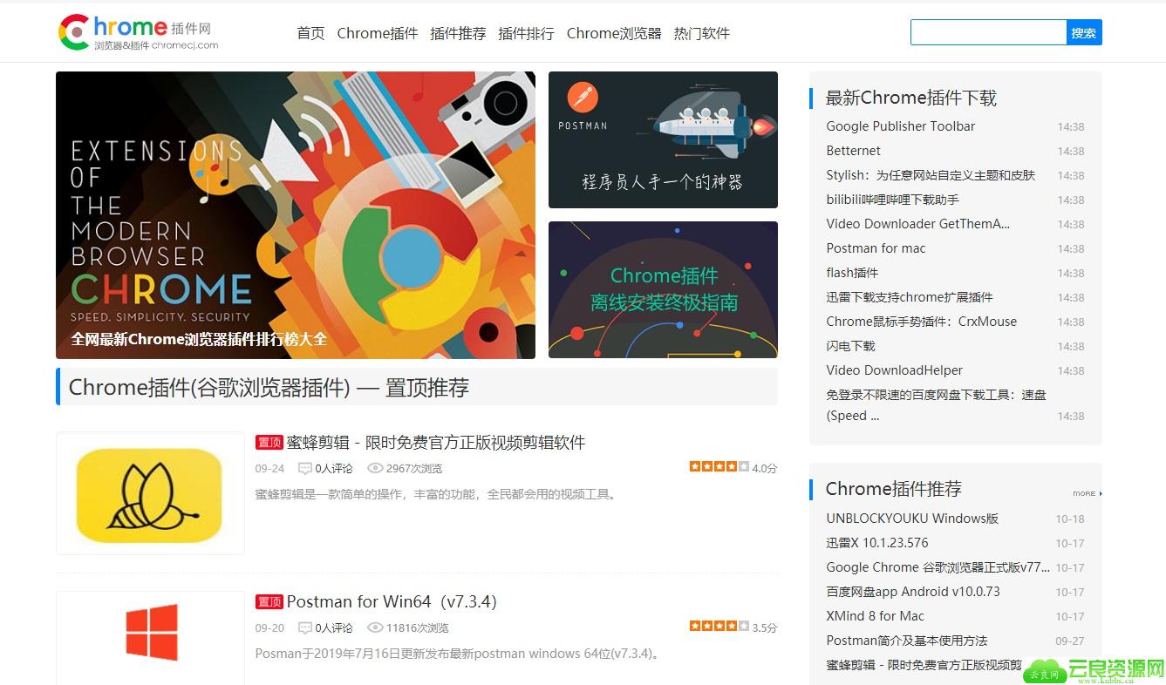Click eye views icon beside 11816次浏览
This screenshot has width=1166, height=685.
click(x=375, y=627)
